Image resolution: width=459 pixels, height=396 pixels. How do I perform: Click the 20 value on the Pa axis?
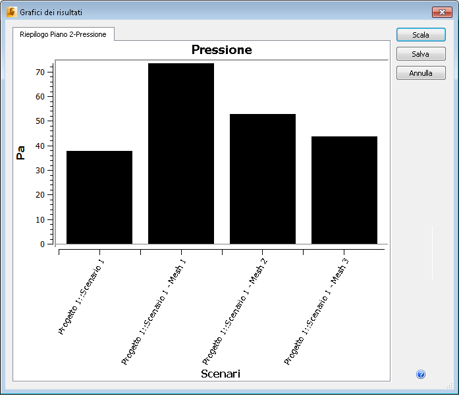point(40,195)
